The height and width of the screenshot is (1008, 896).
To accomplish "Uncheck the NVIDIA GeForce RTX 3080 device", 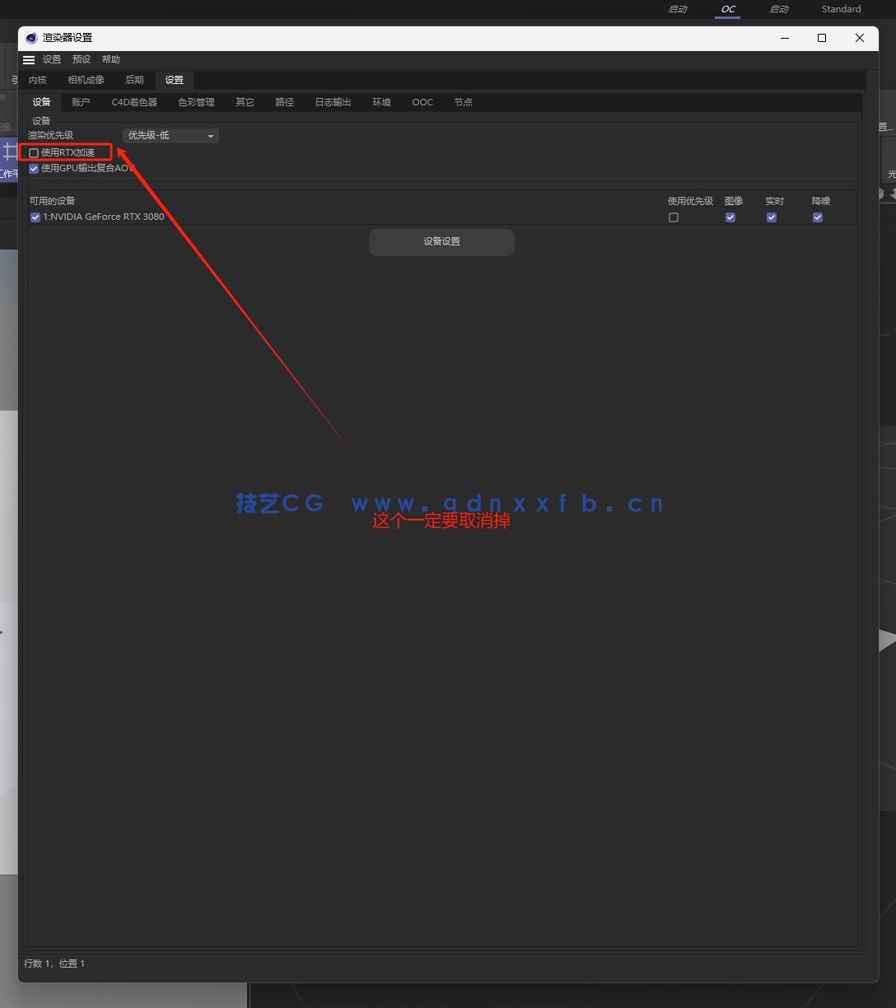I will coord(35,217).
